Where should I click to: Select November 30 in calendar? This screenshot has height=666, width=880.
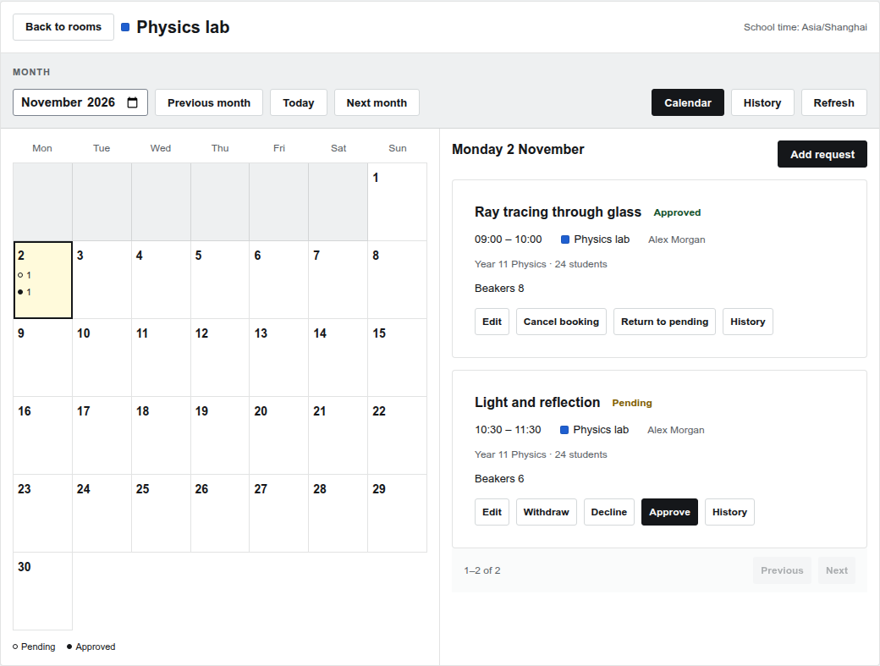(x=42, y=592)
